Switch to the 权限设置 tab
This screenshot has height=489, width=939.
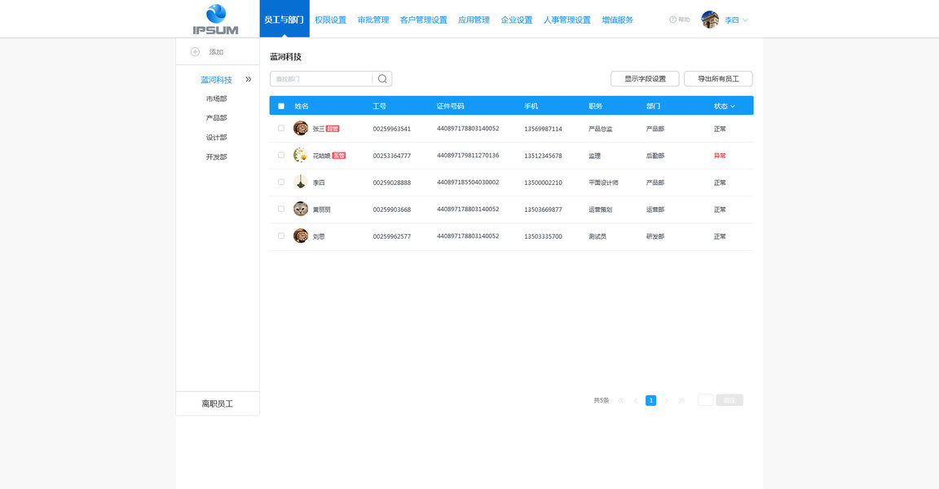point(331,20)
